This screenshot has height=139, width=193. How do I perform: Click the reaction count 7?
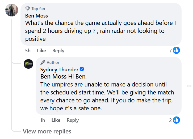click(x=170, y=50)
